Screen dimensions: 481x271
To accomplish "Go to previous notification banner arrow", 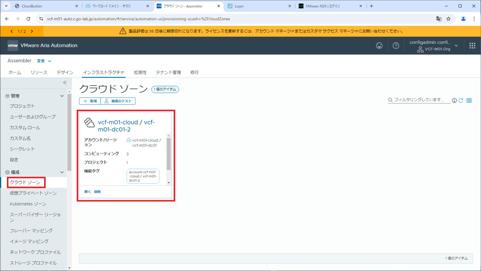I will (12, 31).
